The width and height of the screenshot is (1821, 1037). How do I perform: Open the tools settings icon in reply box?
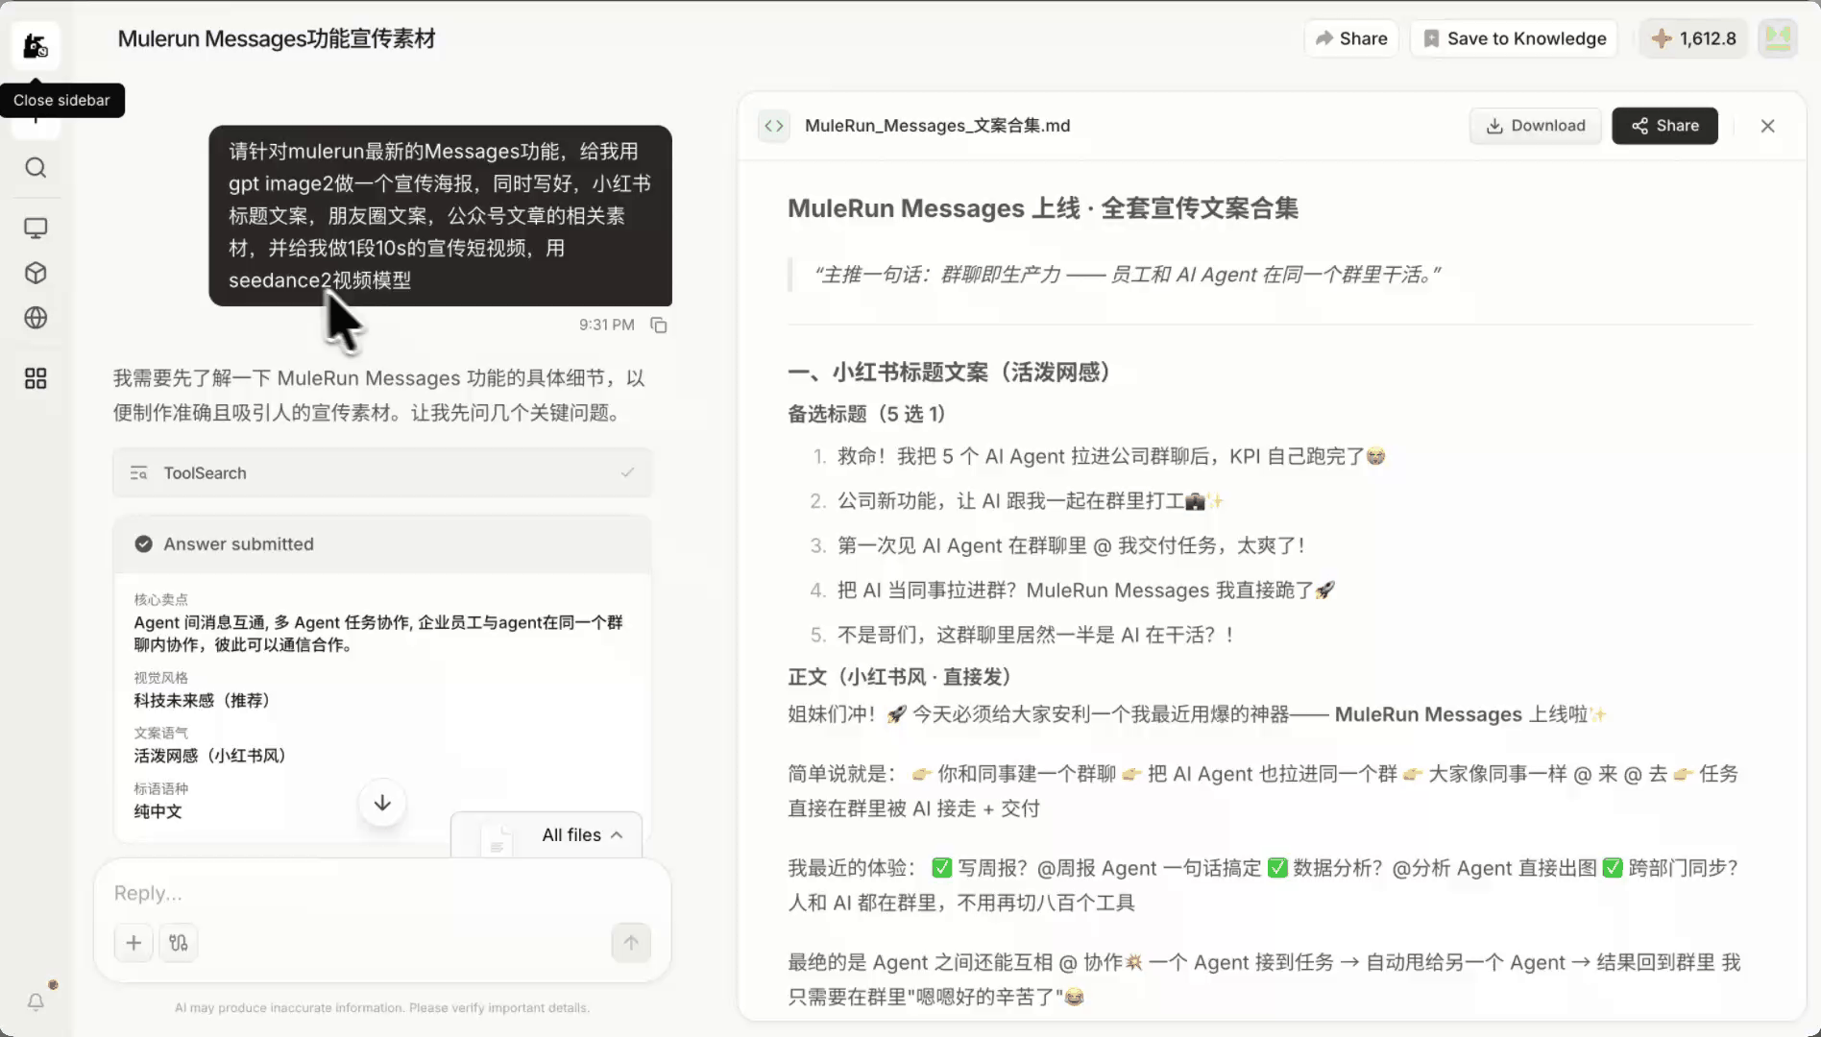179,943
